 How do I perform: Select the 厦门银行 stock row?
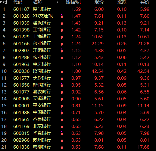[78, 9]
